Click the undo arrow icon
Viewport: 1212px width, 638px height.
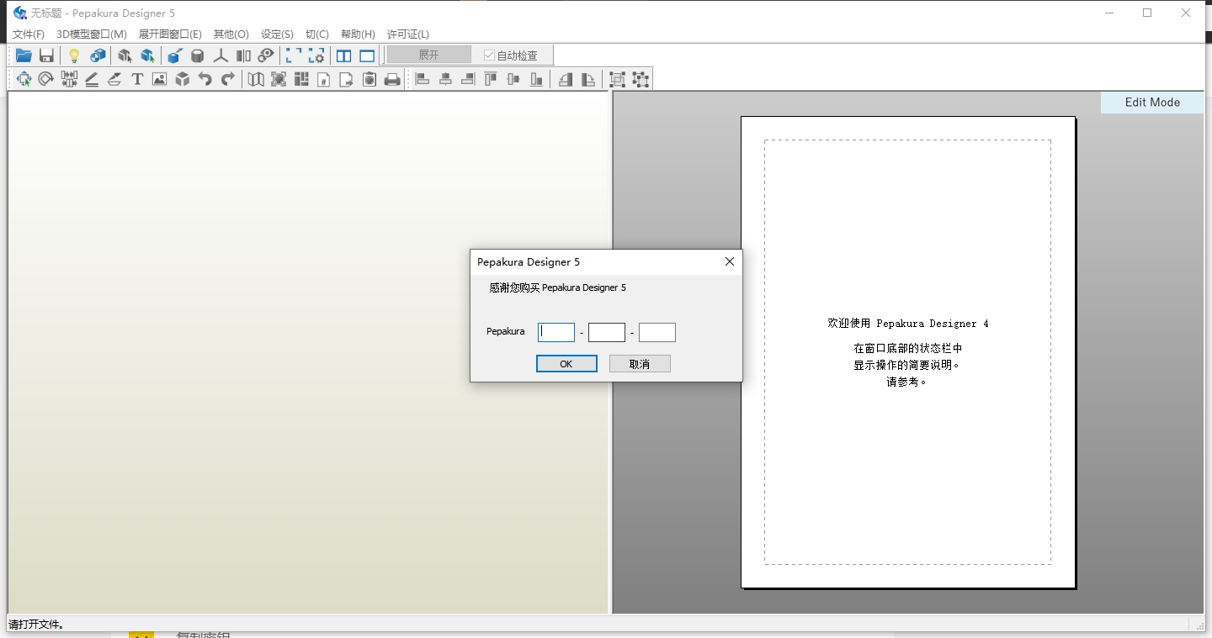(x=205, y=79)
